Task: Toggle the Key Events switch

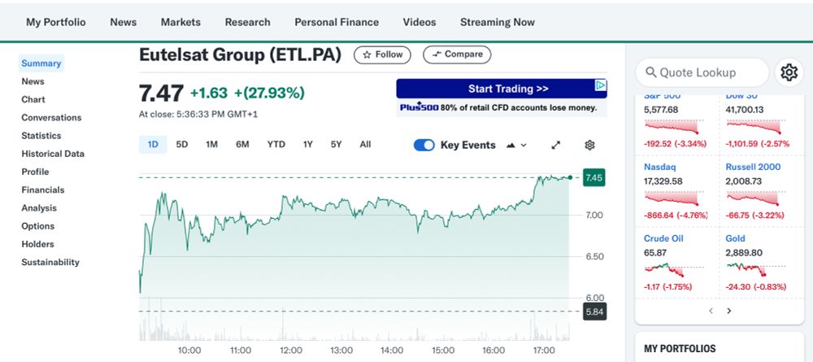Action: coord(424,145)
